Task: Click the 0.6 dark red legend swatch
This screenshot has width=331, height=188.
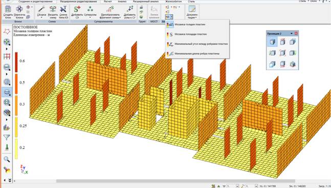Action: pyautogui.click(x=16, y=62)
